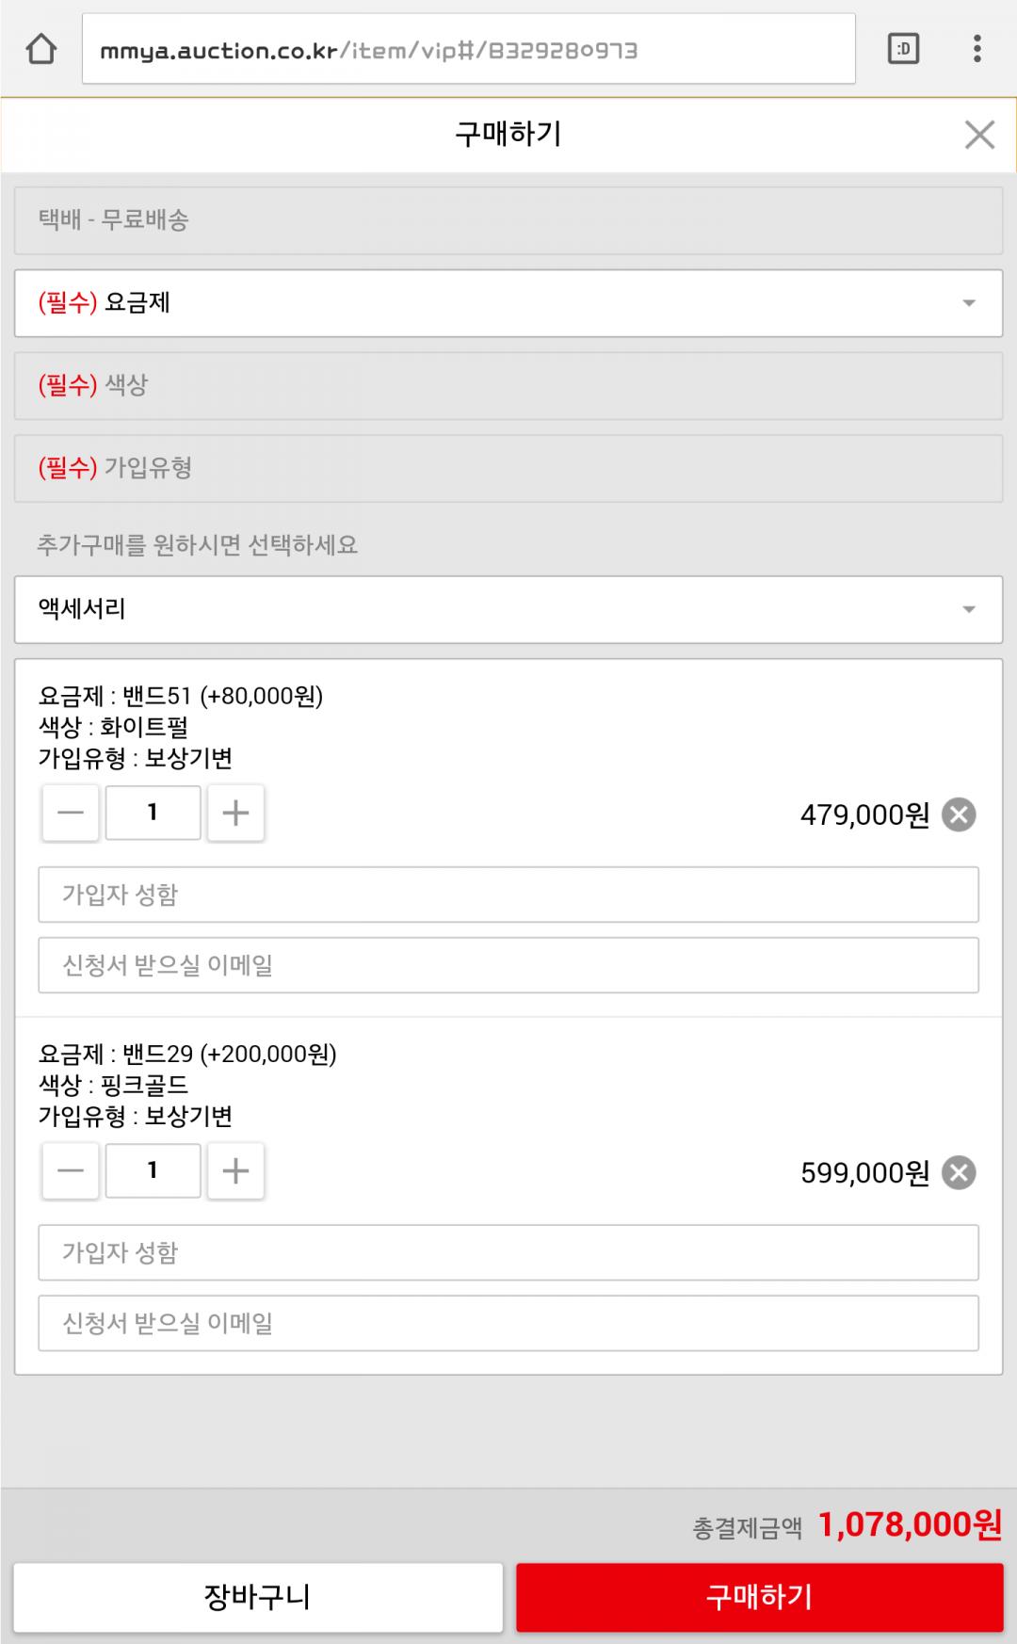Focus 가입자 성함 field for 밴드51
The height and width of the screenshot is (1644, 1017).
(x=508, y=895)
